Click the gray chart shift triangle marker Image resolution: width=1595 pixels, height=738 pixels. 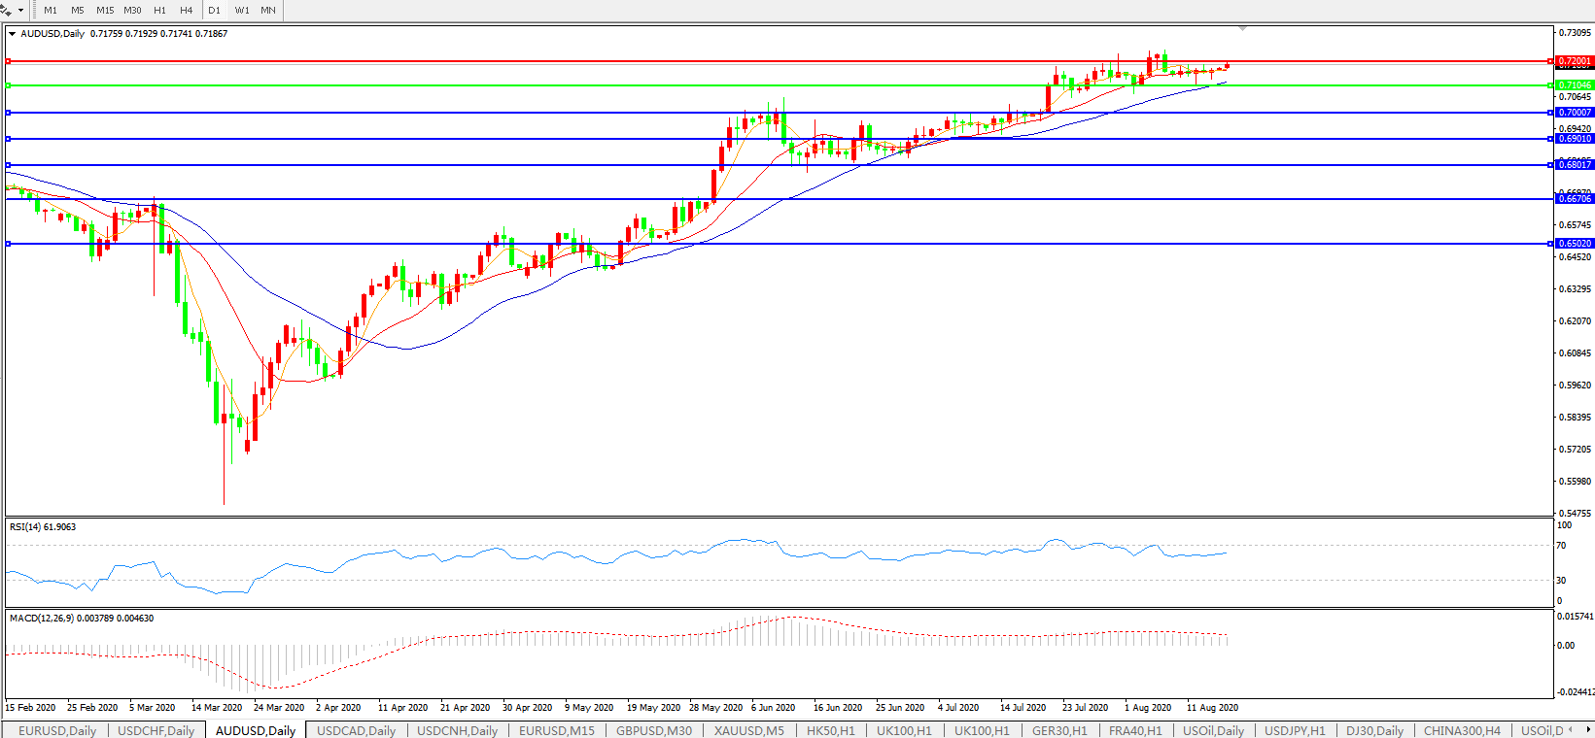coord(1241,28)
